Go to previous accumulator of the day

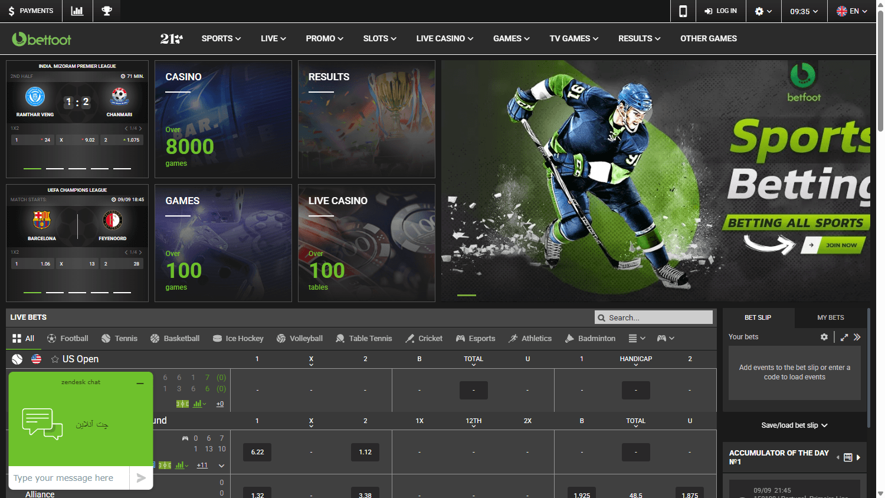(838, 457)
